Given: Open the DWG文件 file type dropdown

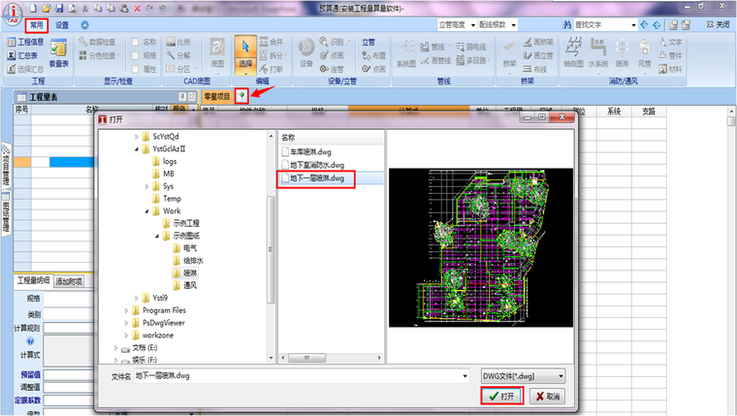Looking at the screenshot, I should pos(561,376).
